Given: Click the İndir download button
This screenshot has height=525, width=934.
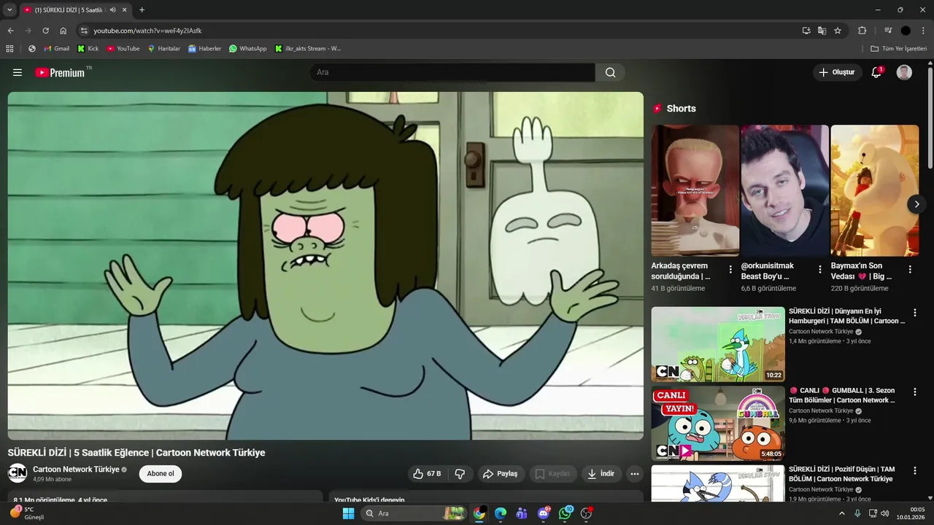Looking at the screenshot, I should pyautogui.click(x=601, y=474).
